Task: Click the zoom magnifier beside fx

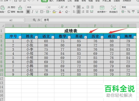Action: (34, 20)
